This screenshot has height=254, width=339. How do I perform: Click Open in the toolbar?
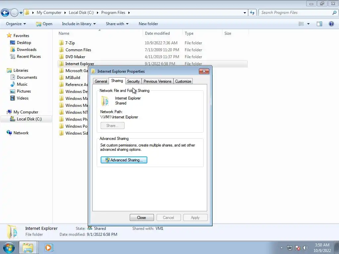pos(44,24)
